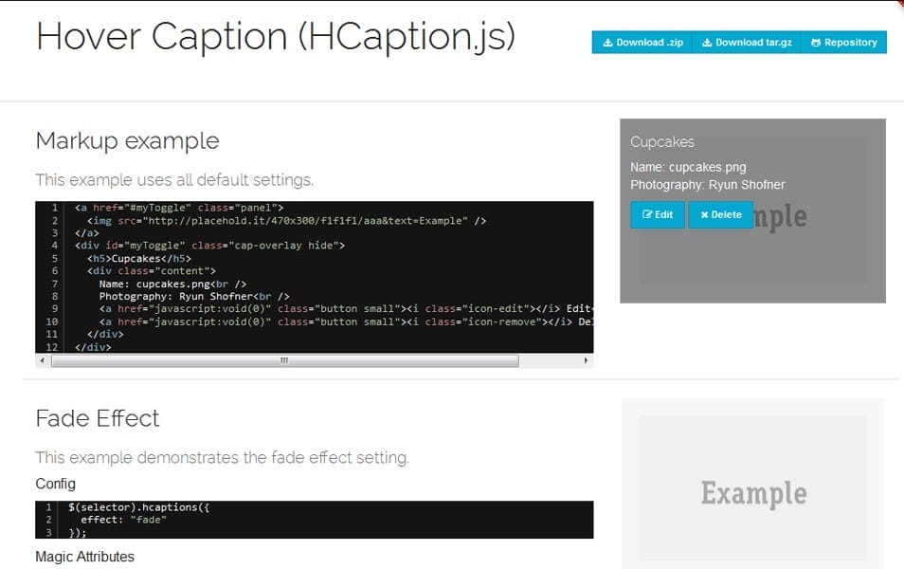Click the "Markup example" section heading
This screenshot has height=569, width=904.
(127, 140)
